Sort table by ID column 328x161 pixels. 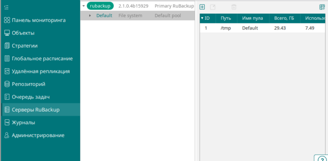coord(208,18)
